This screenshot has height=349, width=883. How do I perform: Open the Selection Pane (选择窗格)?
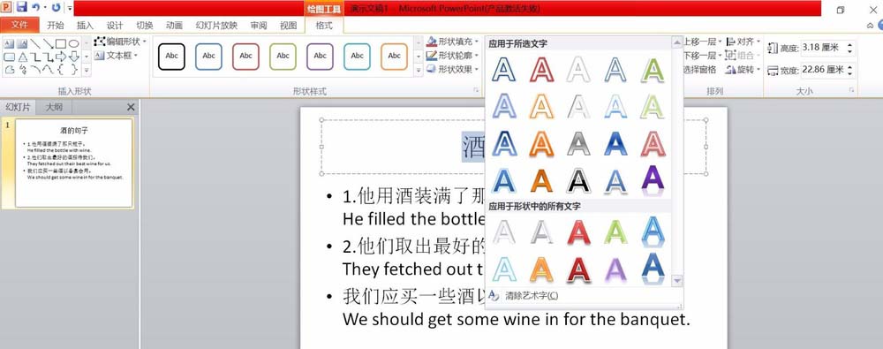click(x=700, y=69)
